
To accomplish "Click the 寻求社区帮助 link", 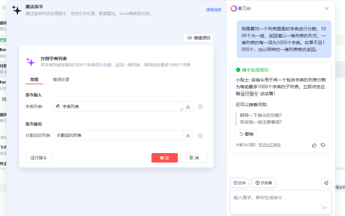I will coord(269,145).
